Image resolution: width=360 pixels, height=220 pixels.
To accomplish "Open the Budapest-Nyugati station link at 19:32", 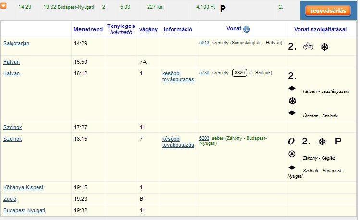I will pos(24,211).
